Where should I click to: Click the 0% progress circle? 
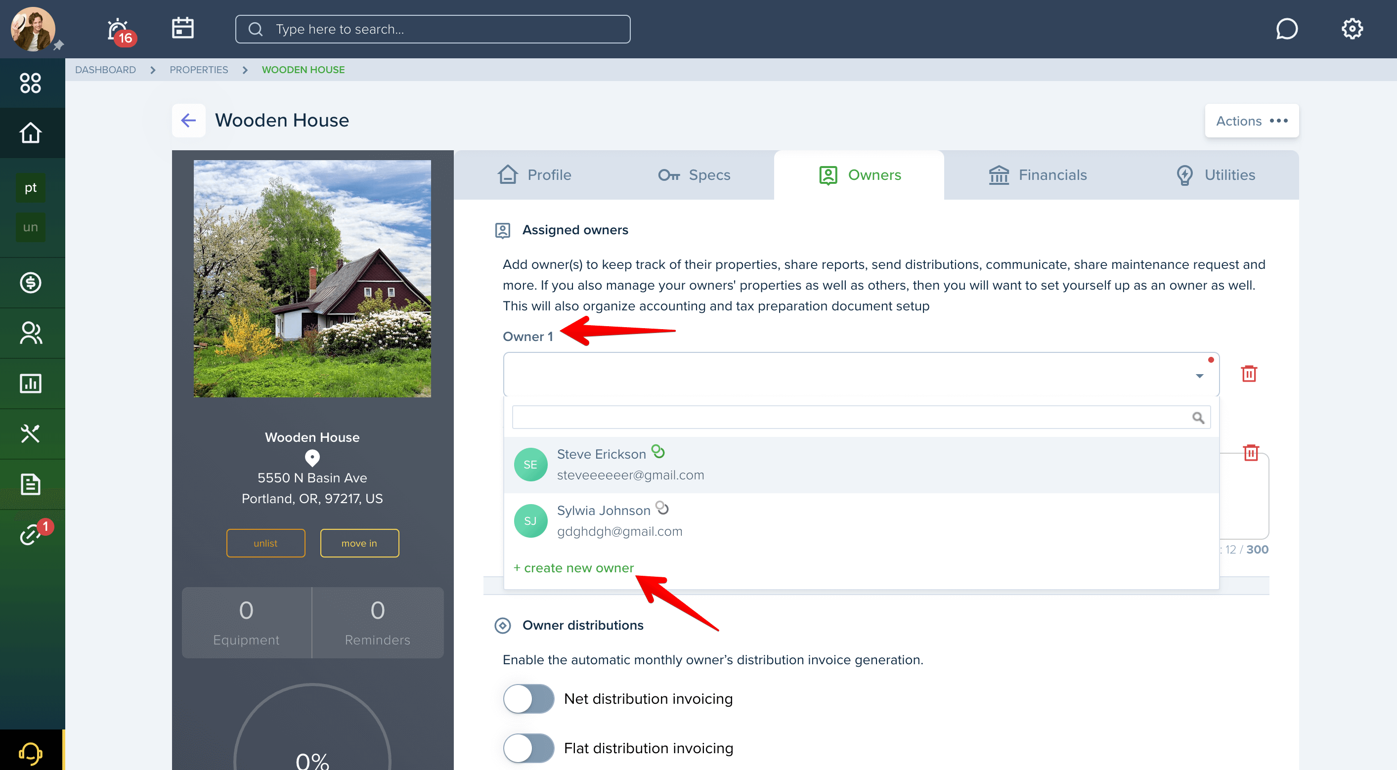pyautogui.click(x=312, y=727)
